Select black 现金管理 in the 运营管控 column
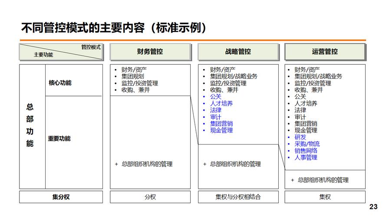 click(x=306, y=130)
